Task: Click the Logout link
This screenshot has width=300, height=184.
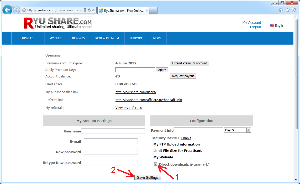Action: 255,27
